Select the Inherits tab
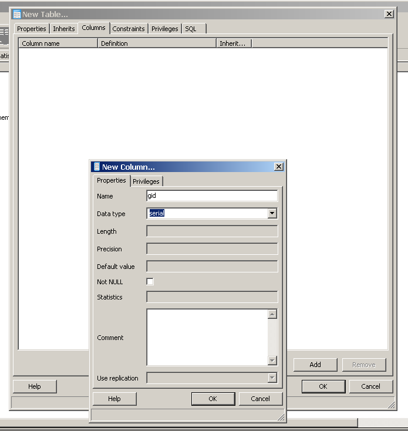Screen dimensions: 408x431 64,29
